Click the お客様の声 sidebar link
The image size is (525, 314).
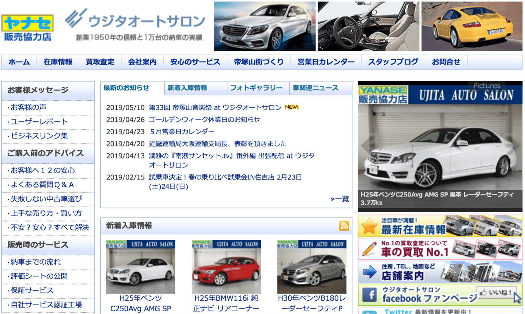point(29,108)
